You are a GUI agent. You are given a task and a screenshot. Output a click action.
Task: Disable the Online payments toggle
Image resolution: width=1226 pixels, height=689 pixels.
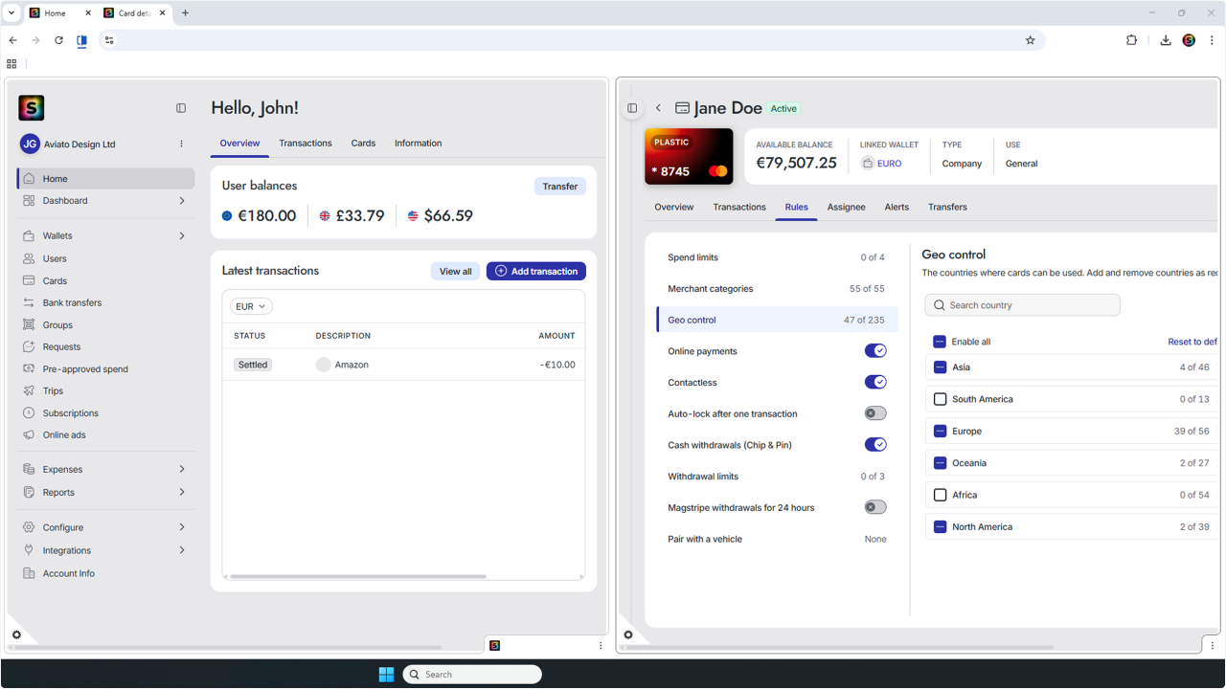[875, 351]
